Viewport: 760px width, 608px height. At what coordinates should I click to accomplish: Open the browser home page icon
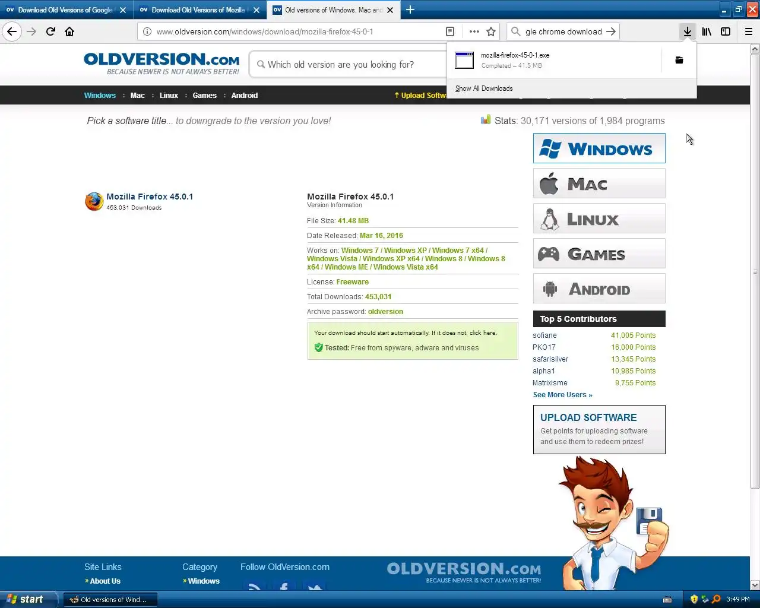[69, 31]
